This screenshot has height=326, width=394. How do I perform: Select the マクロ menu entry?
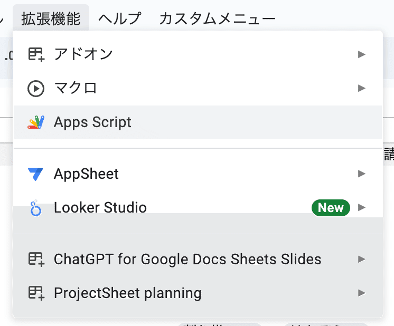(x=198, y=88)
